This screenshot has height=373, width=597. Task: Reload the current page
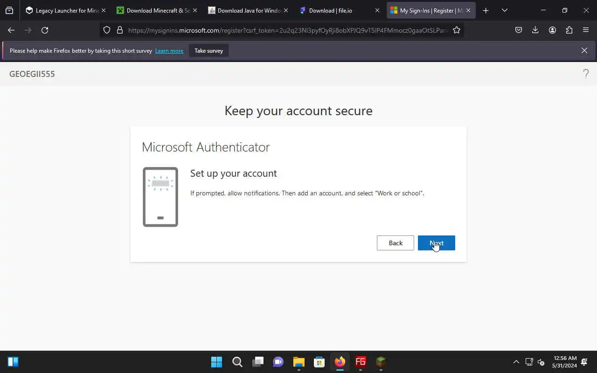pos(45,30)
